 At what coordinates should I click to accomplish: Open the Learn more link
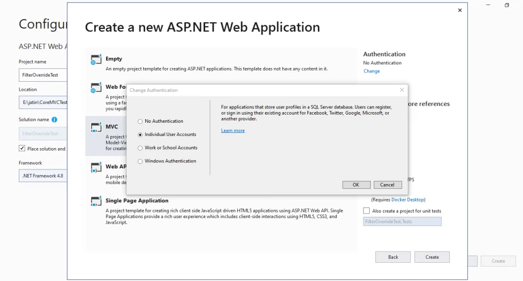233,131
